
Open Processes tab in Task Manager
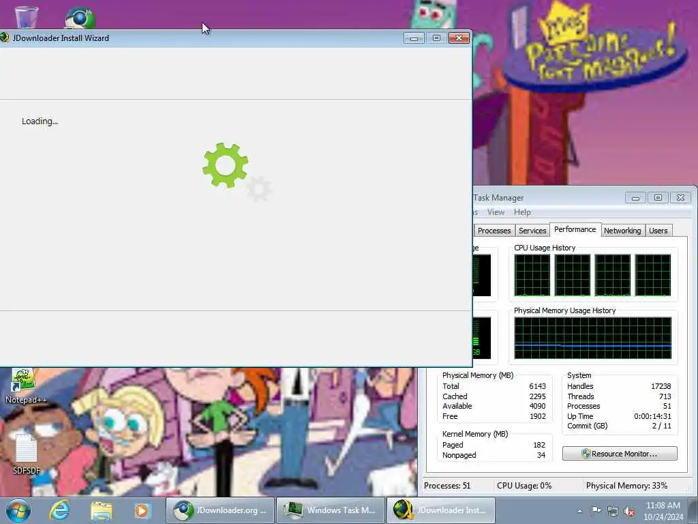pyautogui.click(x=494, y=231)
